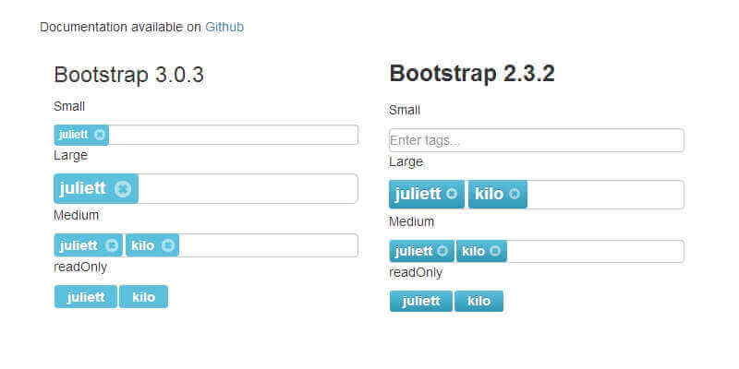Focus empty area of Bootstrap 3 Medium tags input
The image size is (739, 369).
[x=268, y=245]
